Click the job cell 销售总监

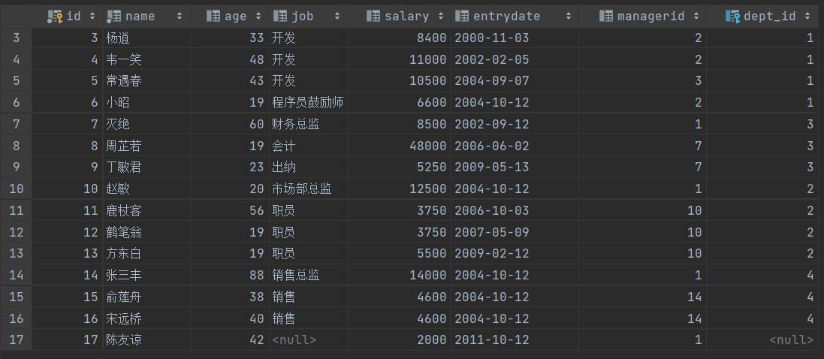tap(309, 275)
